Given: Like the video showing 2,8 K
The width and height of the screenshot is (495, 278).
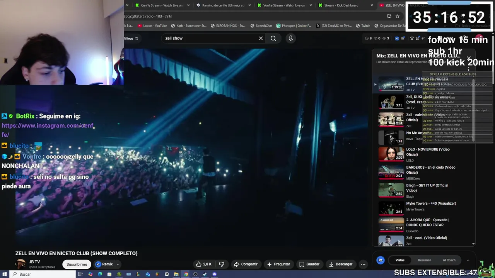Looking at the screenshot, I should [204, 264].
